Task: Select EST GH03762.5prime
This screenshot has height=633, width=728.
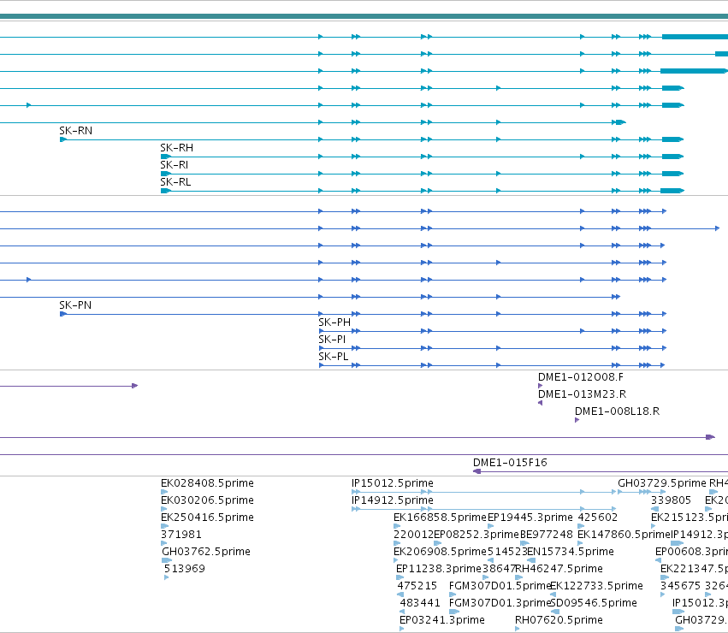Action: point(206,552)
